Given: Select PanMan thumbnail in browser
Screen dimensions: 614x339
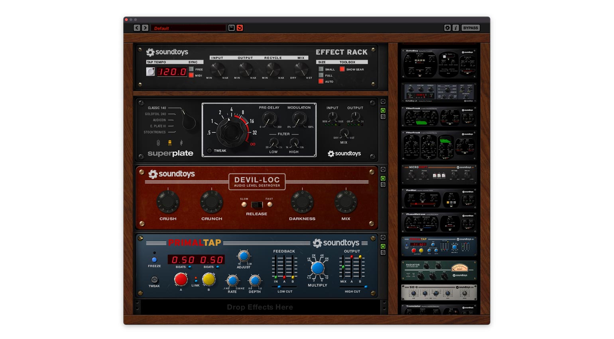Looking at the screenshot, I should [x=439, y=199].
